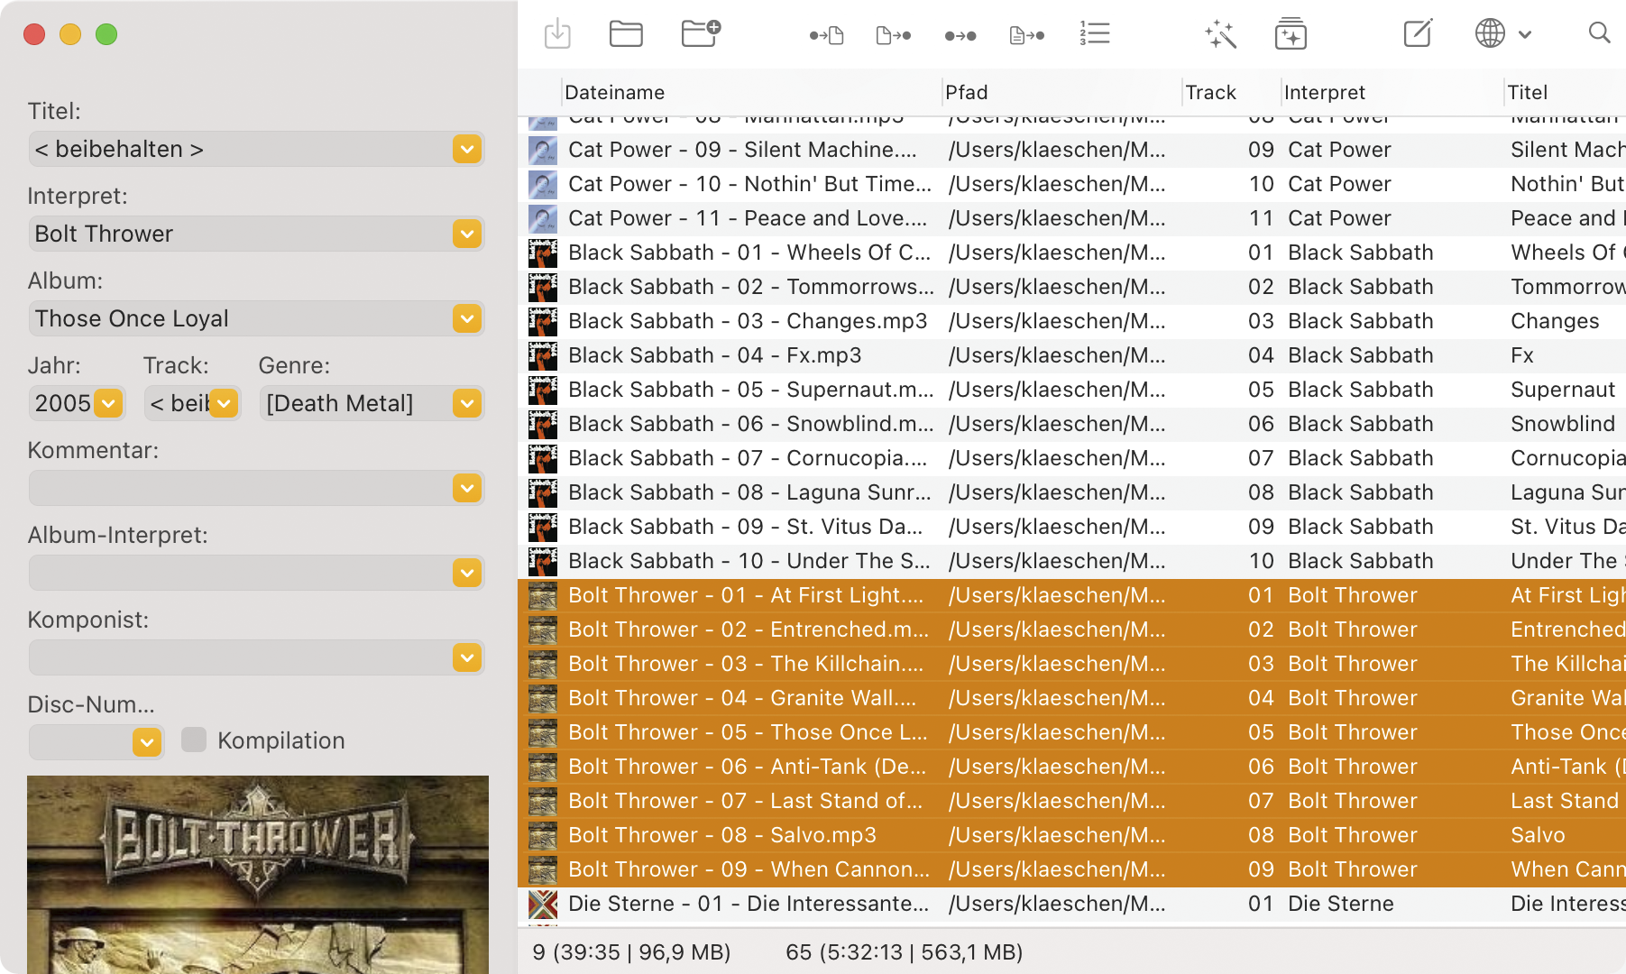Click status text '9 (39:35 | 96,9 MB)'
This screenshot has height=974, width=1626.
click(631, 952)
